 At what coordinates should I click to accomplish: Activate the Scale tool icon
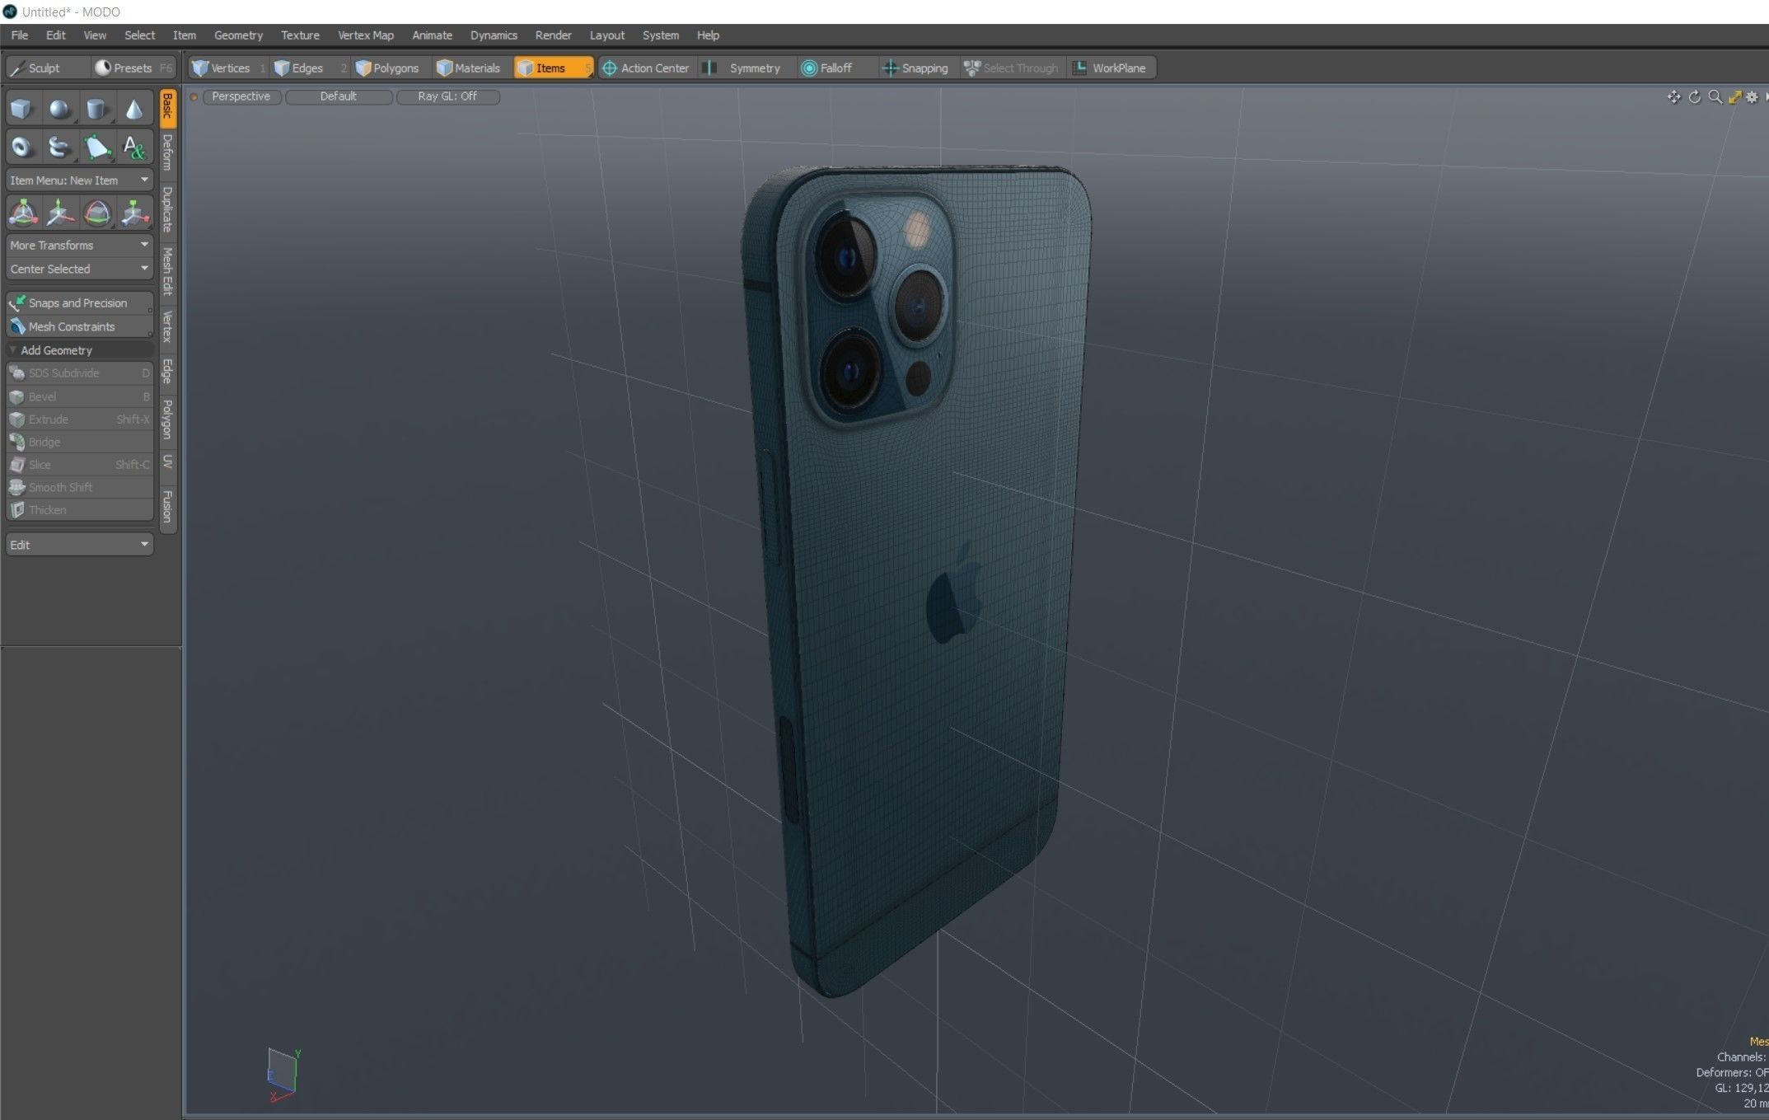134,213
